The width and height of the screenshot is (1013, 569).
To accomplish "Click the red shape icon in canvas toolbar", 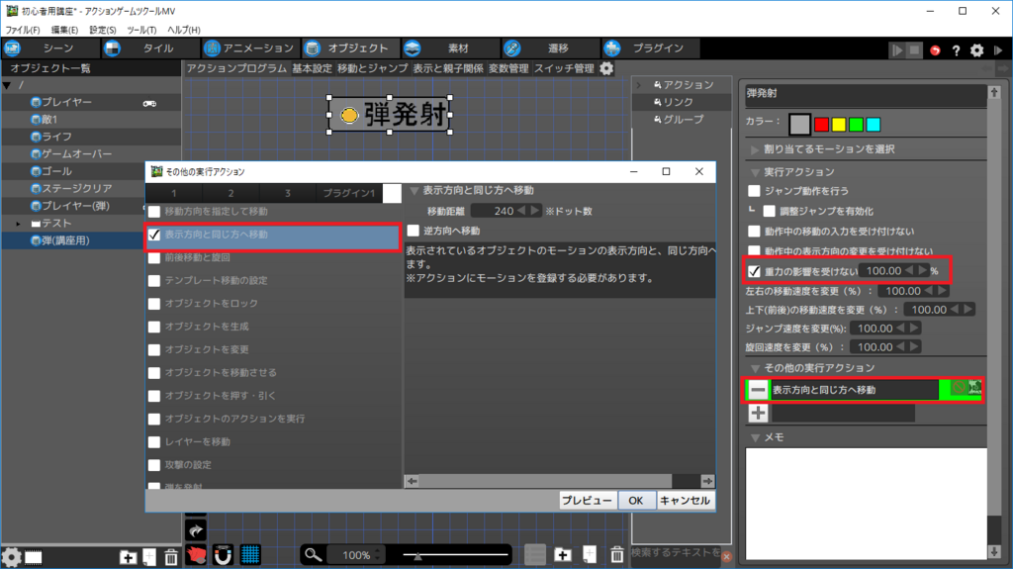I will click(197, 555).
